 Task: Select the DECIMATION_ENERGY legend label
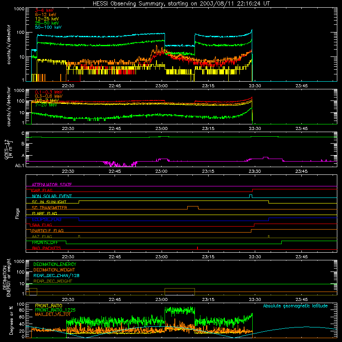(55, 264)
